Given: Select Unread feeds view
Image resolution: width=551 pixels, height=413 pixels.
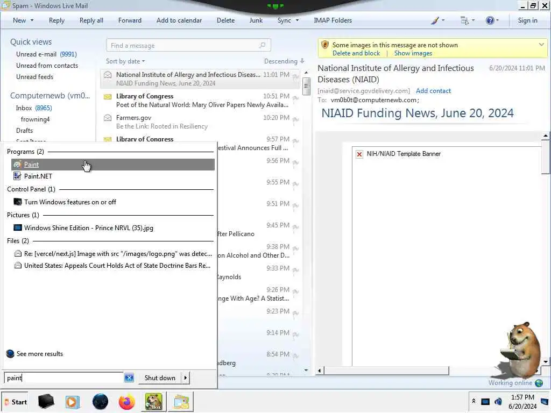Looking at the screenshot, I should (35, 76).
